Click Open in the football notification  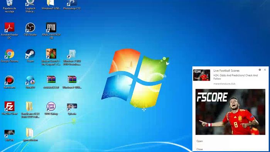199,141
